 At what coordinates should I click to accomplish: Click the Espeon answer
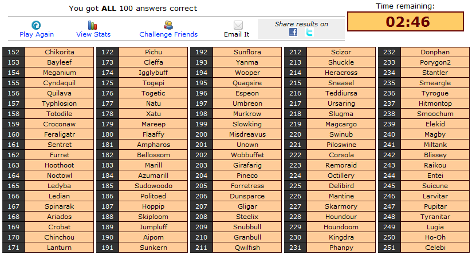247,93
